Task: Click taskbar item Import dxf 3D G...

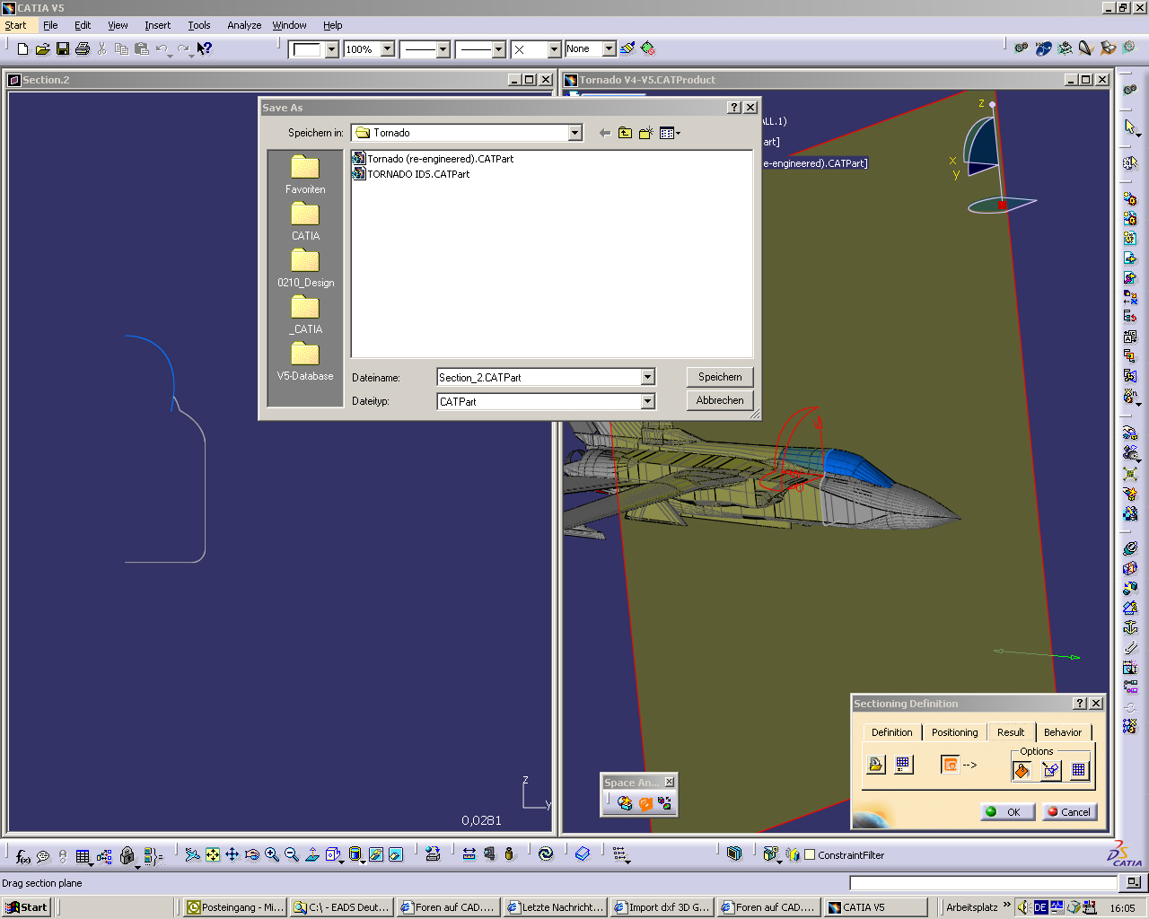Action: (662, 907)
